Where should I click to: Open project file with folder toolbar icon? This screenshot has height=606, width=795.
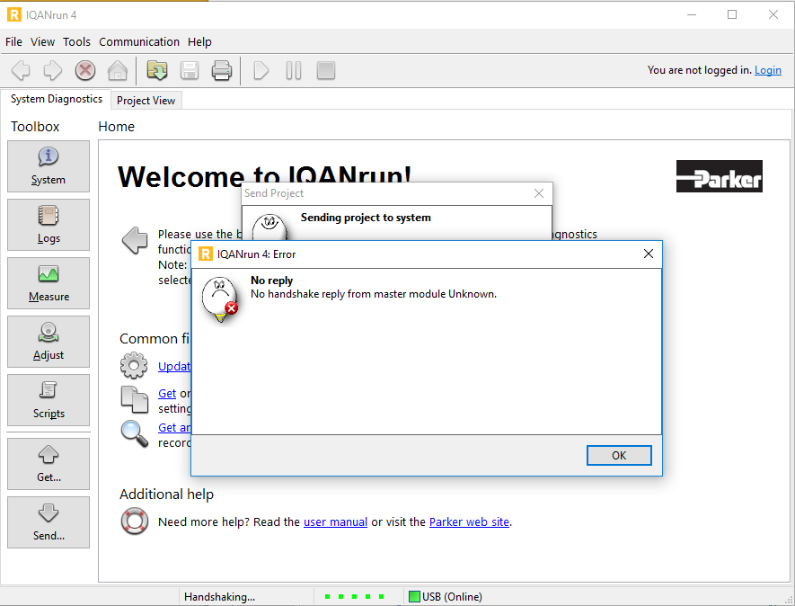click(x=157, y=70)
